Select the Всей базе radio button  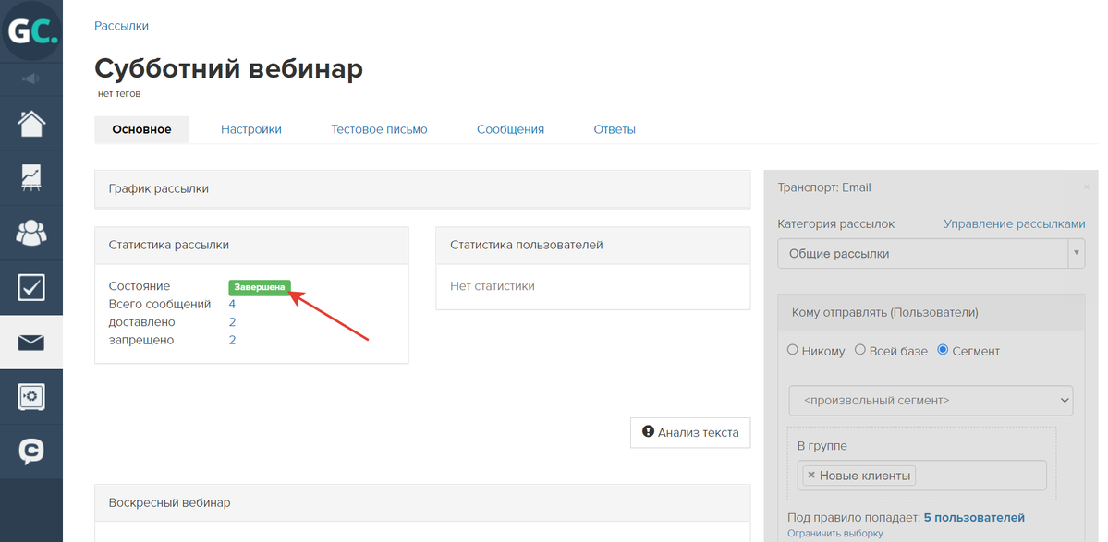tap(860, 351)
